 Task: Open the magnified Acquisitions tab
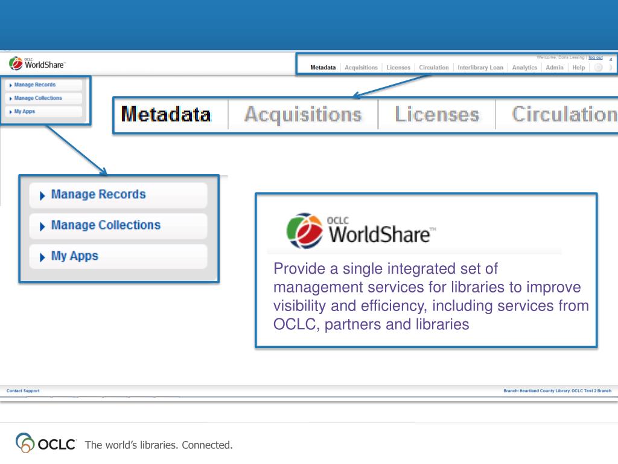click(303, 114)
